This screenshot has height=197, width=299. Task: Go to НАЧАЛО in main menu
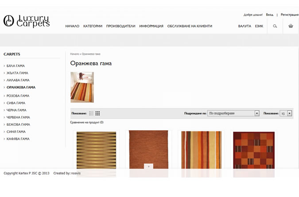pyautogui.click(x=72, y=26)
